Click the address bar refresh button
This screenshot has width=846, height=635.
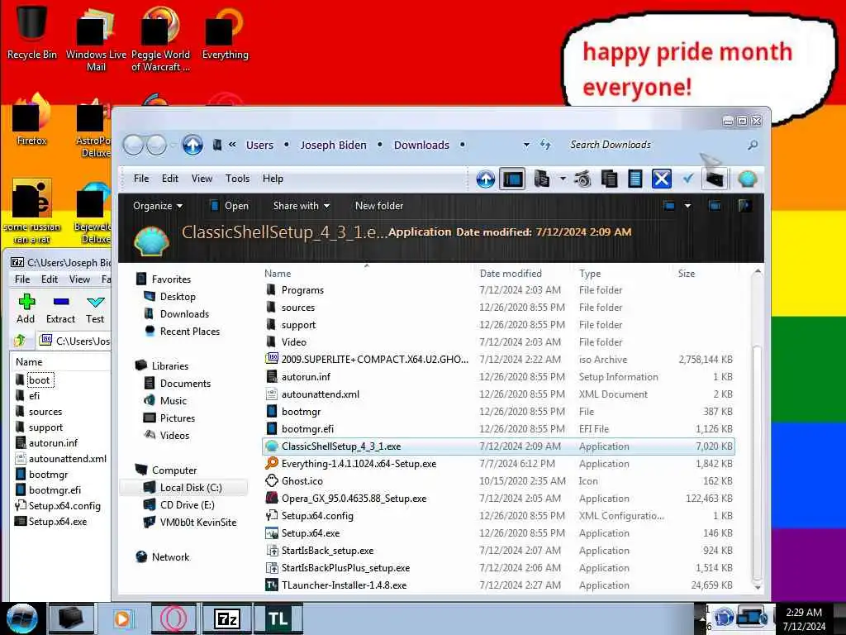(x=545, y=145)
